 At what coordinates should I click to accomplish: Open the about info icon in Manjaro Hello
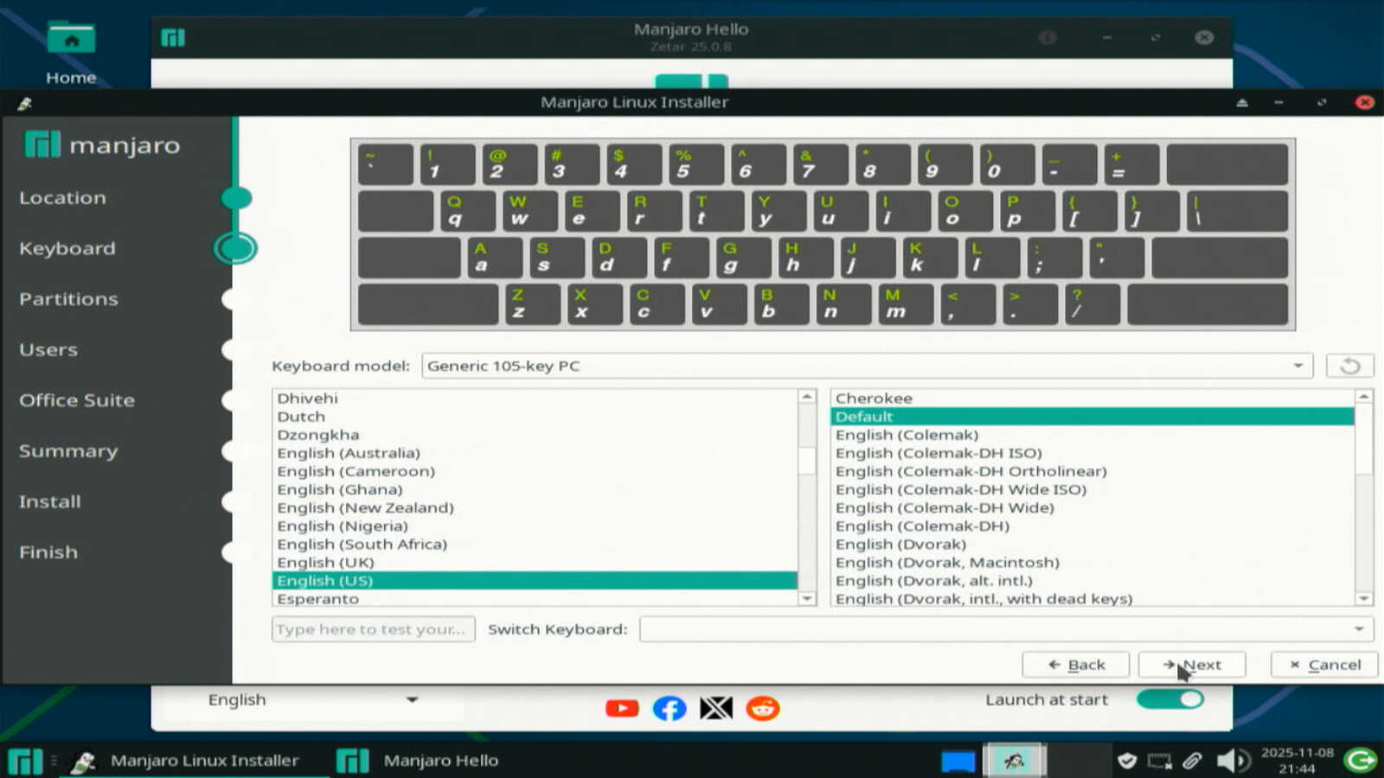point(1048,37)
